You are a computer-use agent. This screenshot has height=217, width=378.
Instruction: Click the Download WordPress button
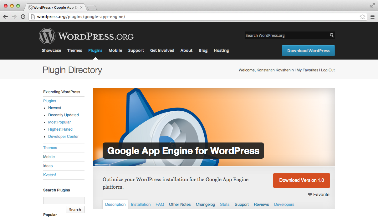308,51
